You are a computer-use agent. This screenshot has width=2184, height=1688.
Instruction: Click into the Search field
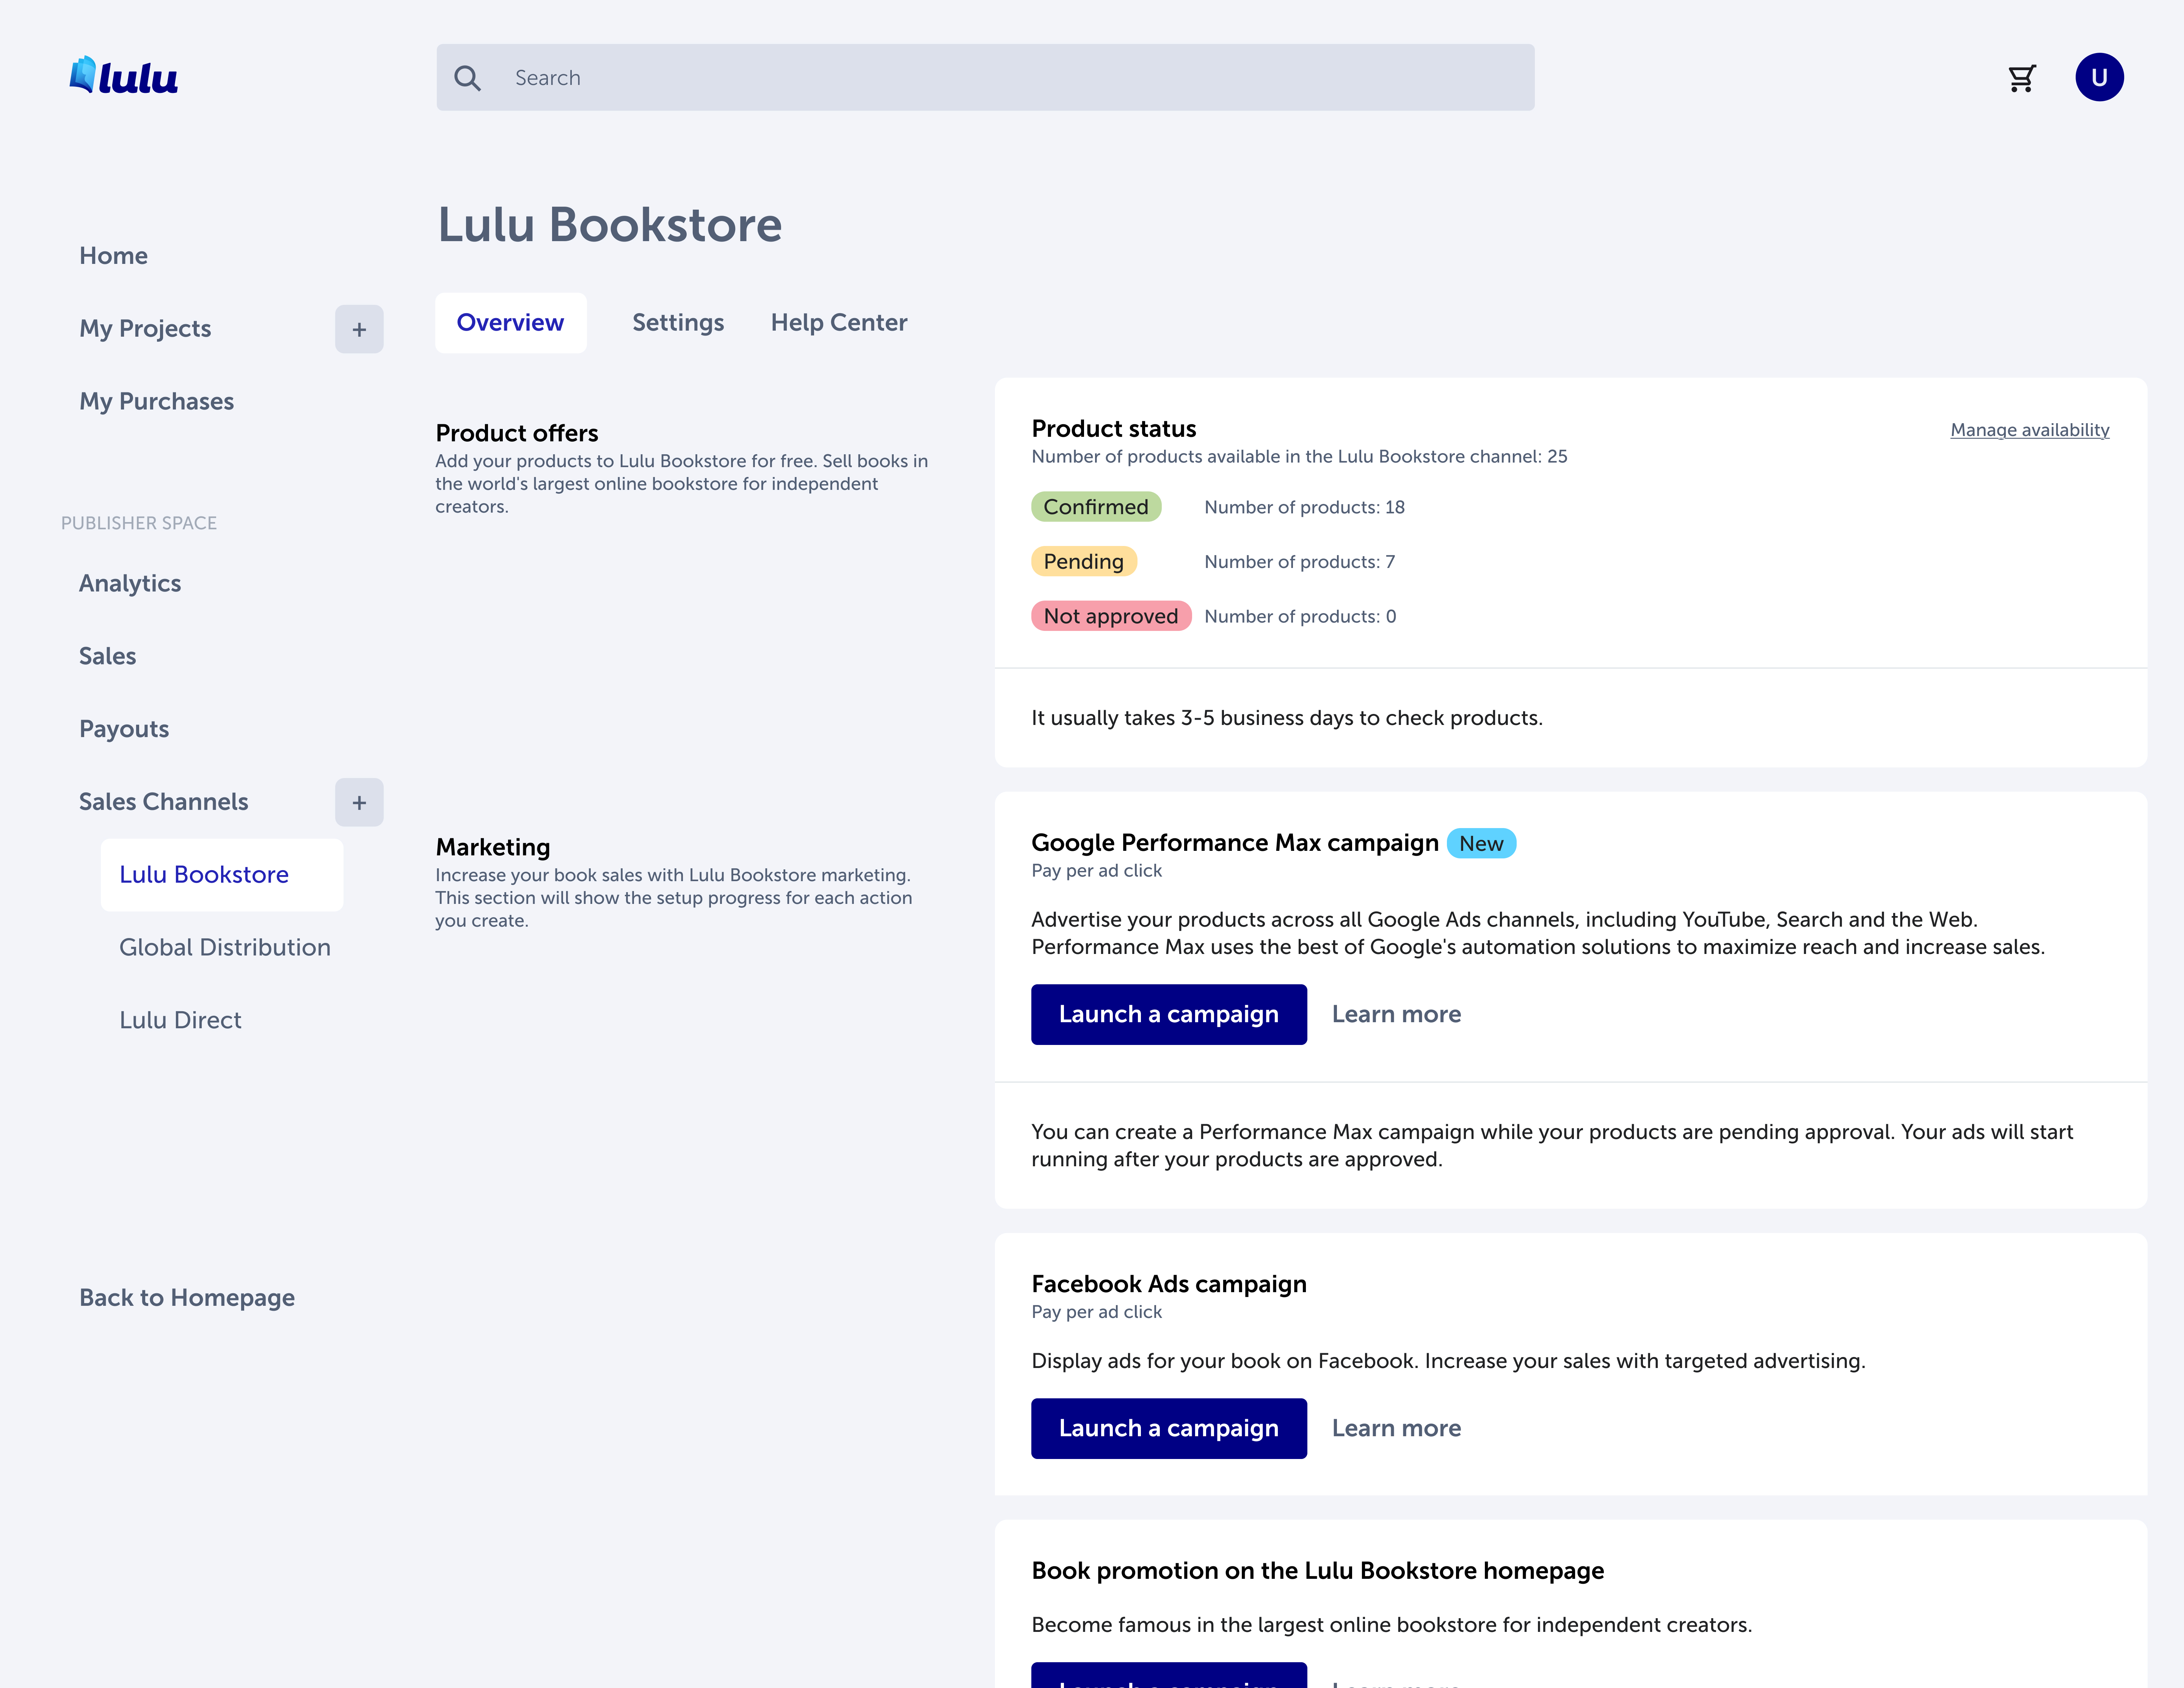click(1000, 78)
